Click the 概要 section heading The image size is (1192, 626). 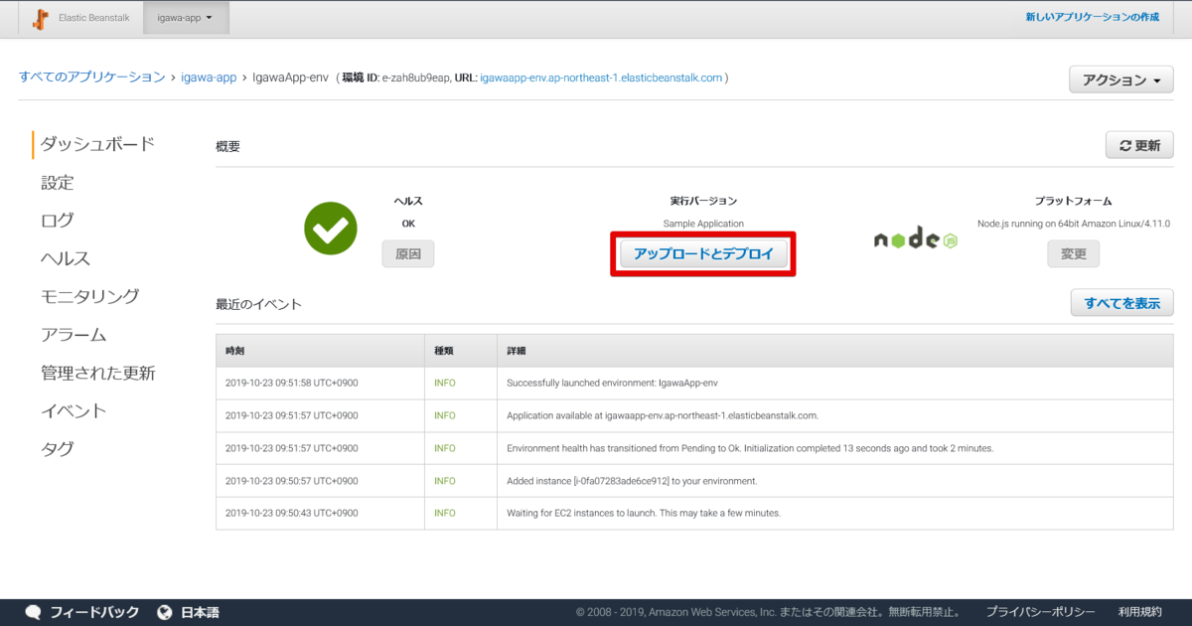tap(227, 147)
